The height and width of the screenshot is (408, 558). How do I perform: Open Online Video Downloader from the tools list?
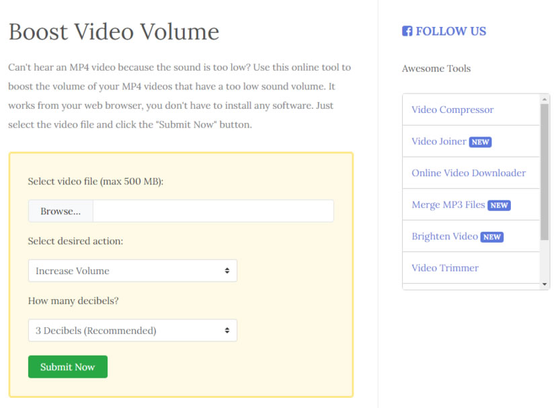point(469,173)
